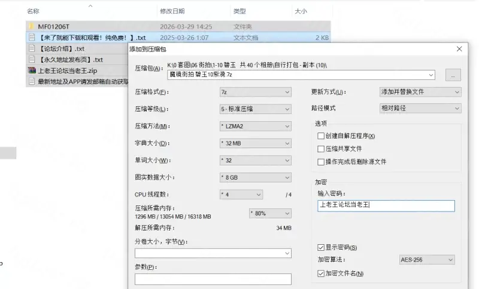Expand the 压缩等级 dropdown
The height and width of the screenshot is (289, 479).
[256, 109]
